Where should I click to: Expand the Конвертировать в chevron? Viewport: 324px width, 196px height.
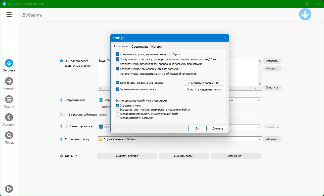coord(62,126)
